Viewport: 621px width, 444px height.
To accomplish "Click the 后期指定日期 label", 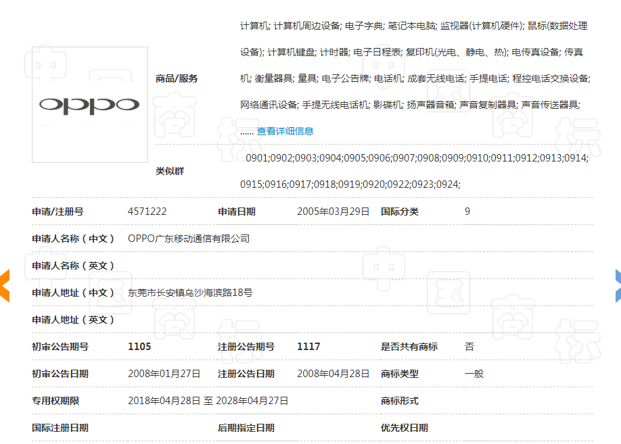I will pos(246,428).
